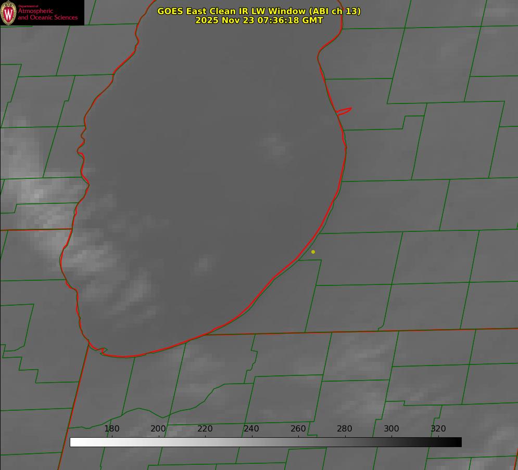518x470 pixels.
Task: Click the small red peninsula outline on east shore
Action: click(x=344, y=111)
